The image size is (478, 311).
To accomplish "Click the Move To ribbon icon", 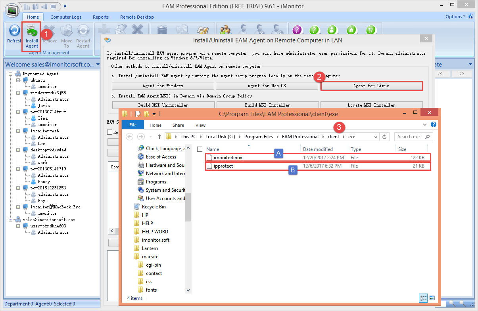I will [x=66, y=31].
